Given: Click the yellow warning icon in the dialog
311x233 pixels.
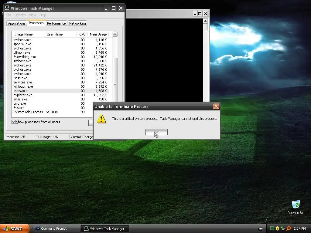Looking at the screenshot, I should pos(101,119).
